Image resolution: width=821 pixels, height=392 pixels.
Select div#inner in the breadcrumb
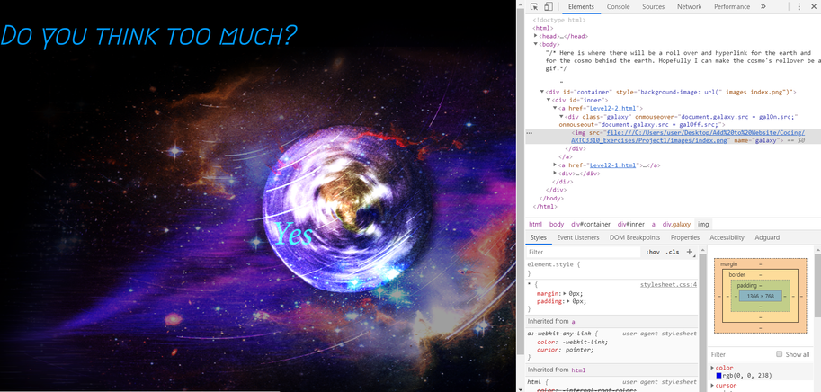pos(631,224)
